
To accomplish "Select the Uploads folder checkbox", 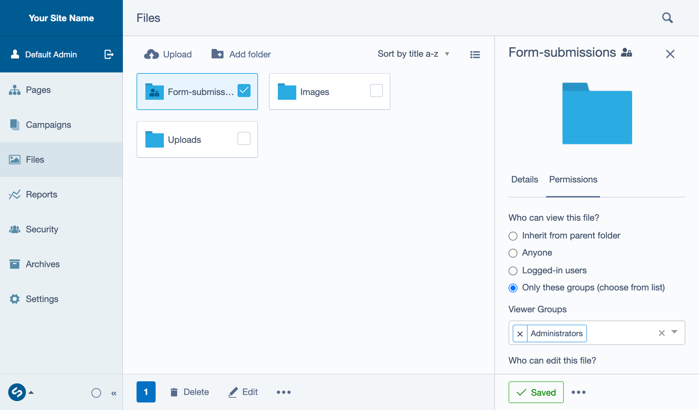I will pyautogui.click(x=244, y=139).
